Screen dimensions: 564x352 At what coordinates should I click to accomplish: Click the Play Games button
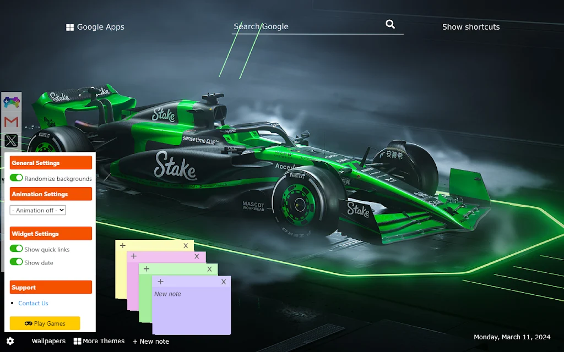(x=45, y=323)
